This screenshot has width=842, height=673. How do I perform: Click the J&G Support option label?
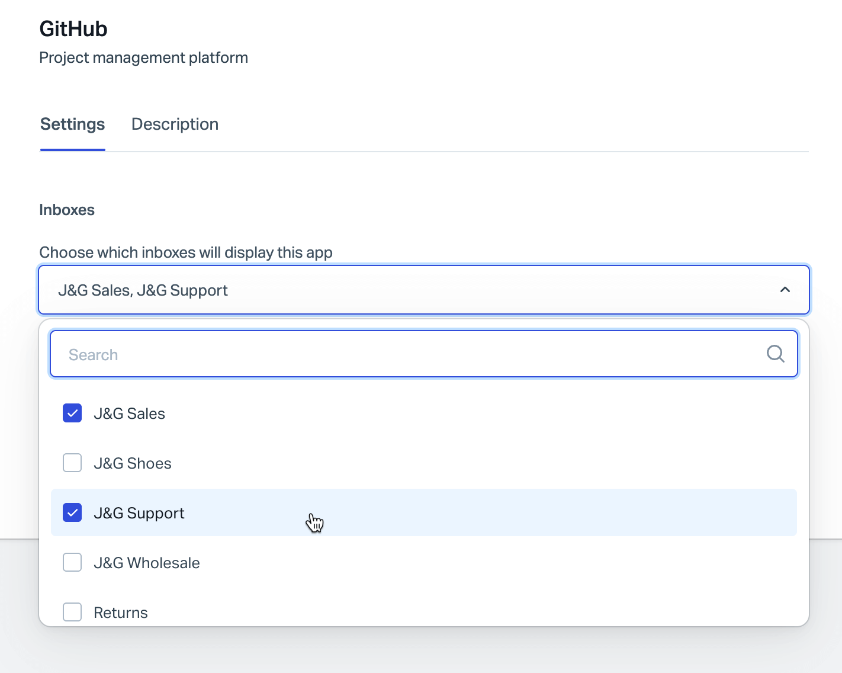pyautogui.click(x=139, y=513)
